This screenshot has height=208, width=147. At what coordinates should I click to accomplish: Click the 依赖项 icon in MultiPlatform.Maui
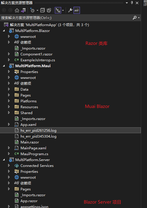pos(17,83)
